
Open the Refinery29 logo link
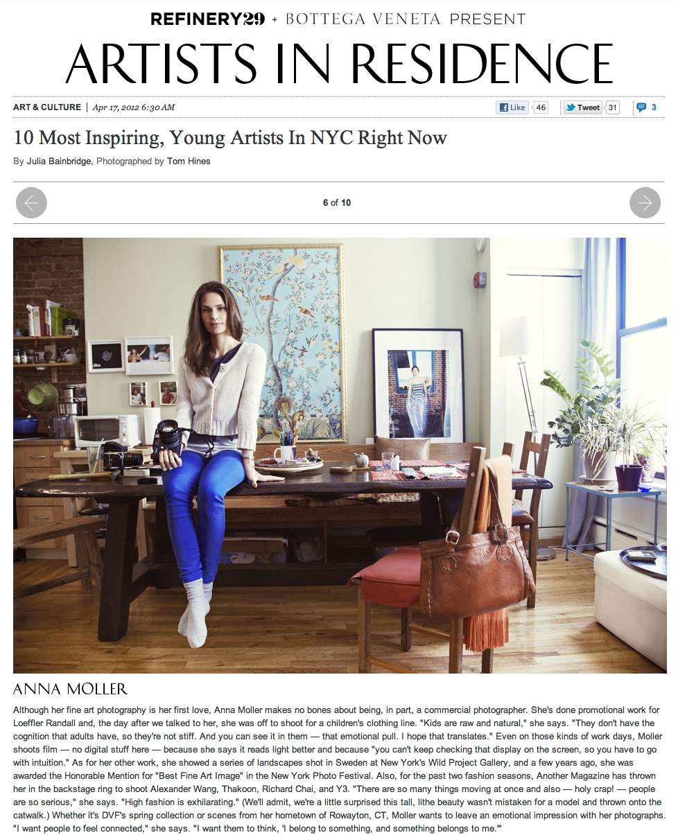(207, 19)
